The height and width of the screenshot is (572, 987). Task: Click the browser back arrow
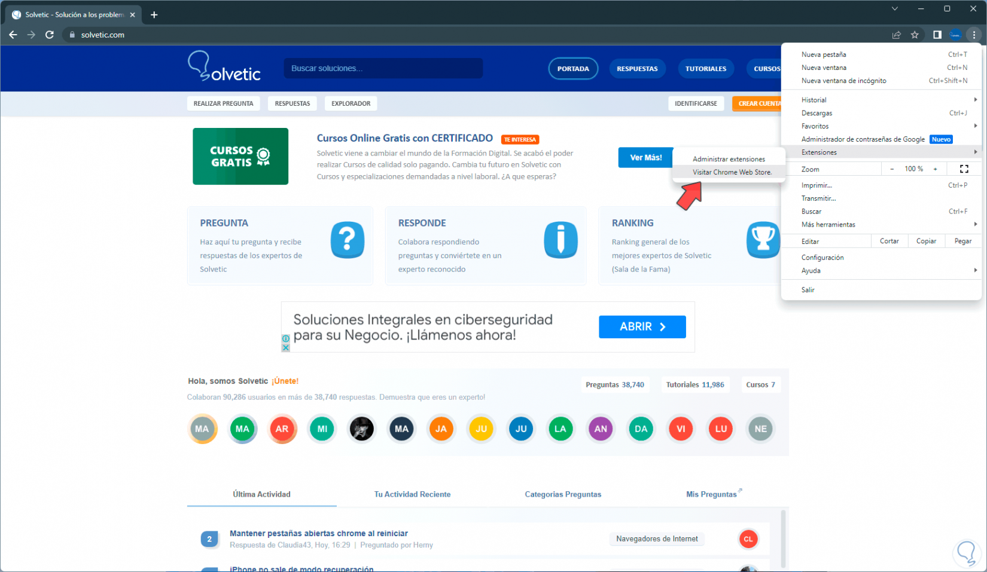[13, 35]
